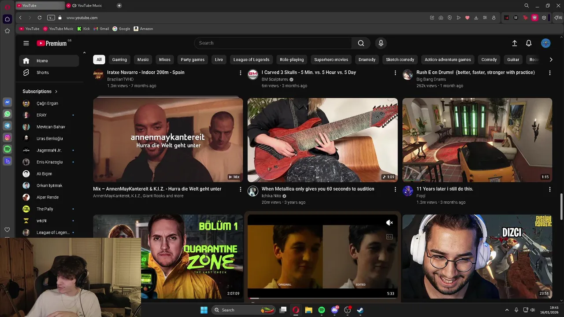
Task: Expand the Subscriptions section chevron
Action: pos(56,92)
